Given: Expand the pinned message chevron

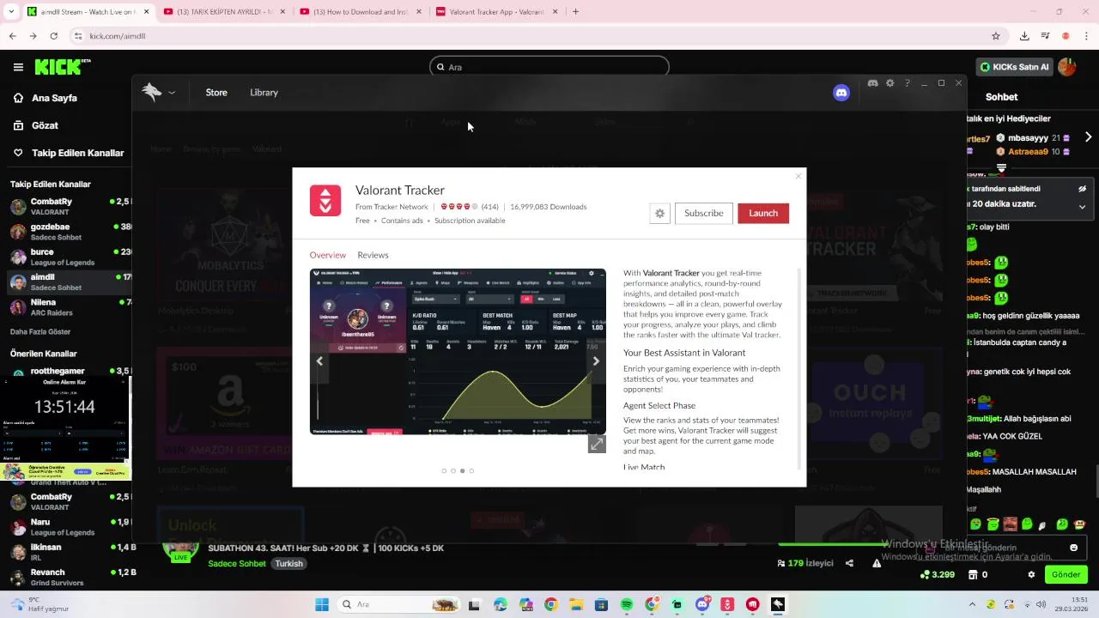Looking at the screenshot, I should point(1082,206).
